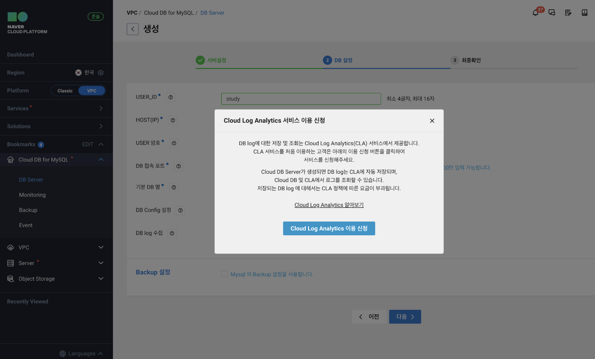The width and height of the screenshot is (595, 359).
Task: Click the help icon next to DB 접속 포트
Action: point(179,166)
